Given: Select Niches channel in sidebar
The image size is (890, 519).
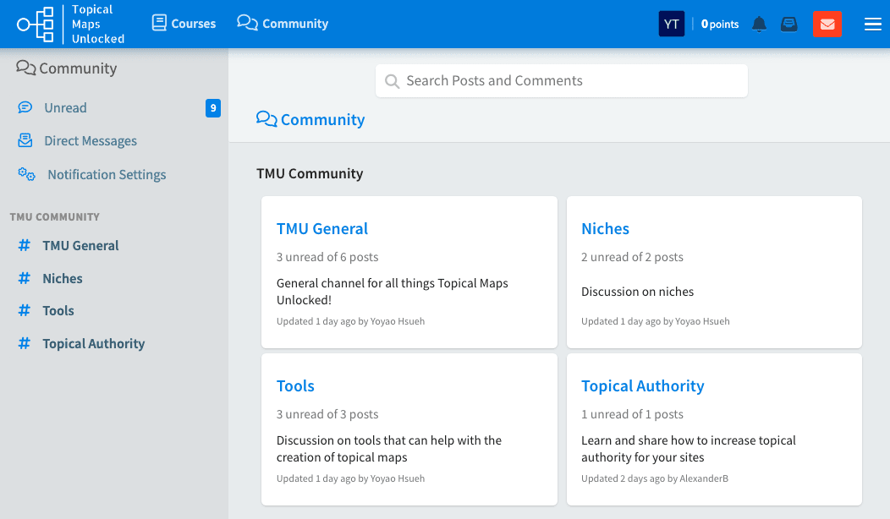Looking at the screenshot, I should [x=63, y=279].
